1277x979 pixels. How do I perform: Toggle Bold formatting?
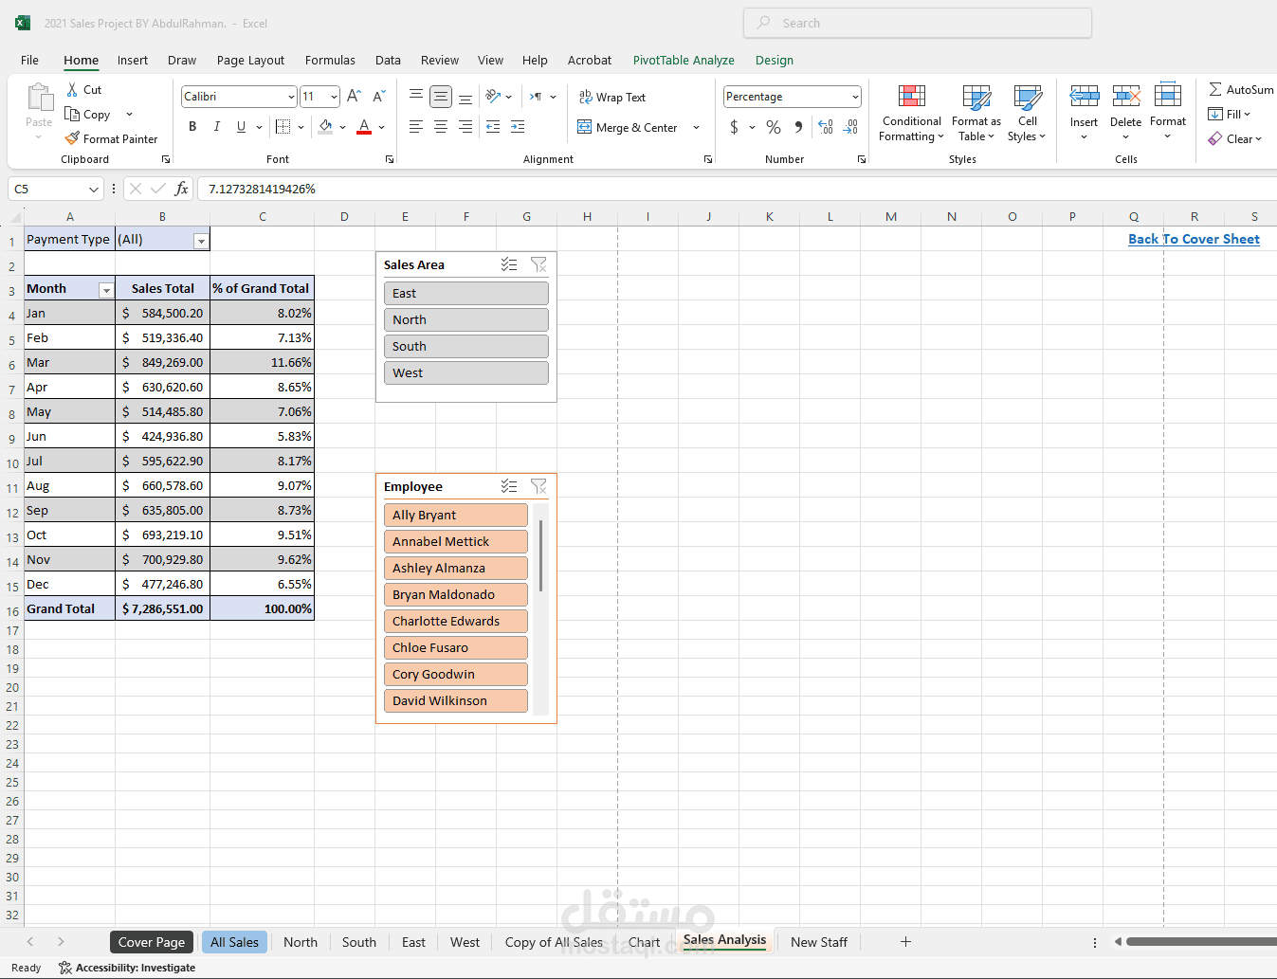[192, 127]
